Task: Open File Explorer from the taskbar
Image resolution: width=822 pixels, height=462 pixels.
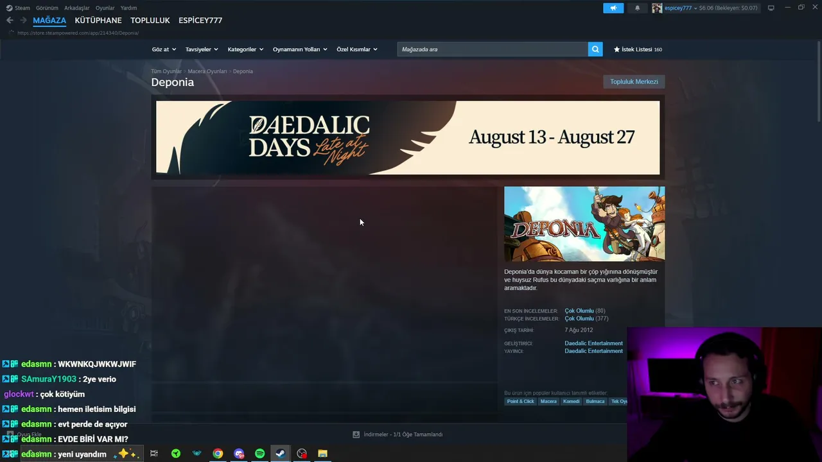Action: click(322, 454)
